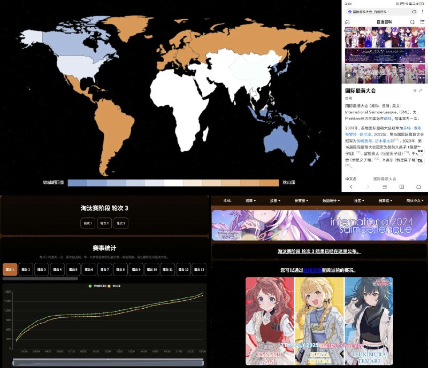Tap the headphone listen icon beside 国际最萌大会 title

(x=415, y=90)
